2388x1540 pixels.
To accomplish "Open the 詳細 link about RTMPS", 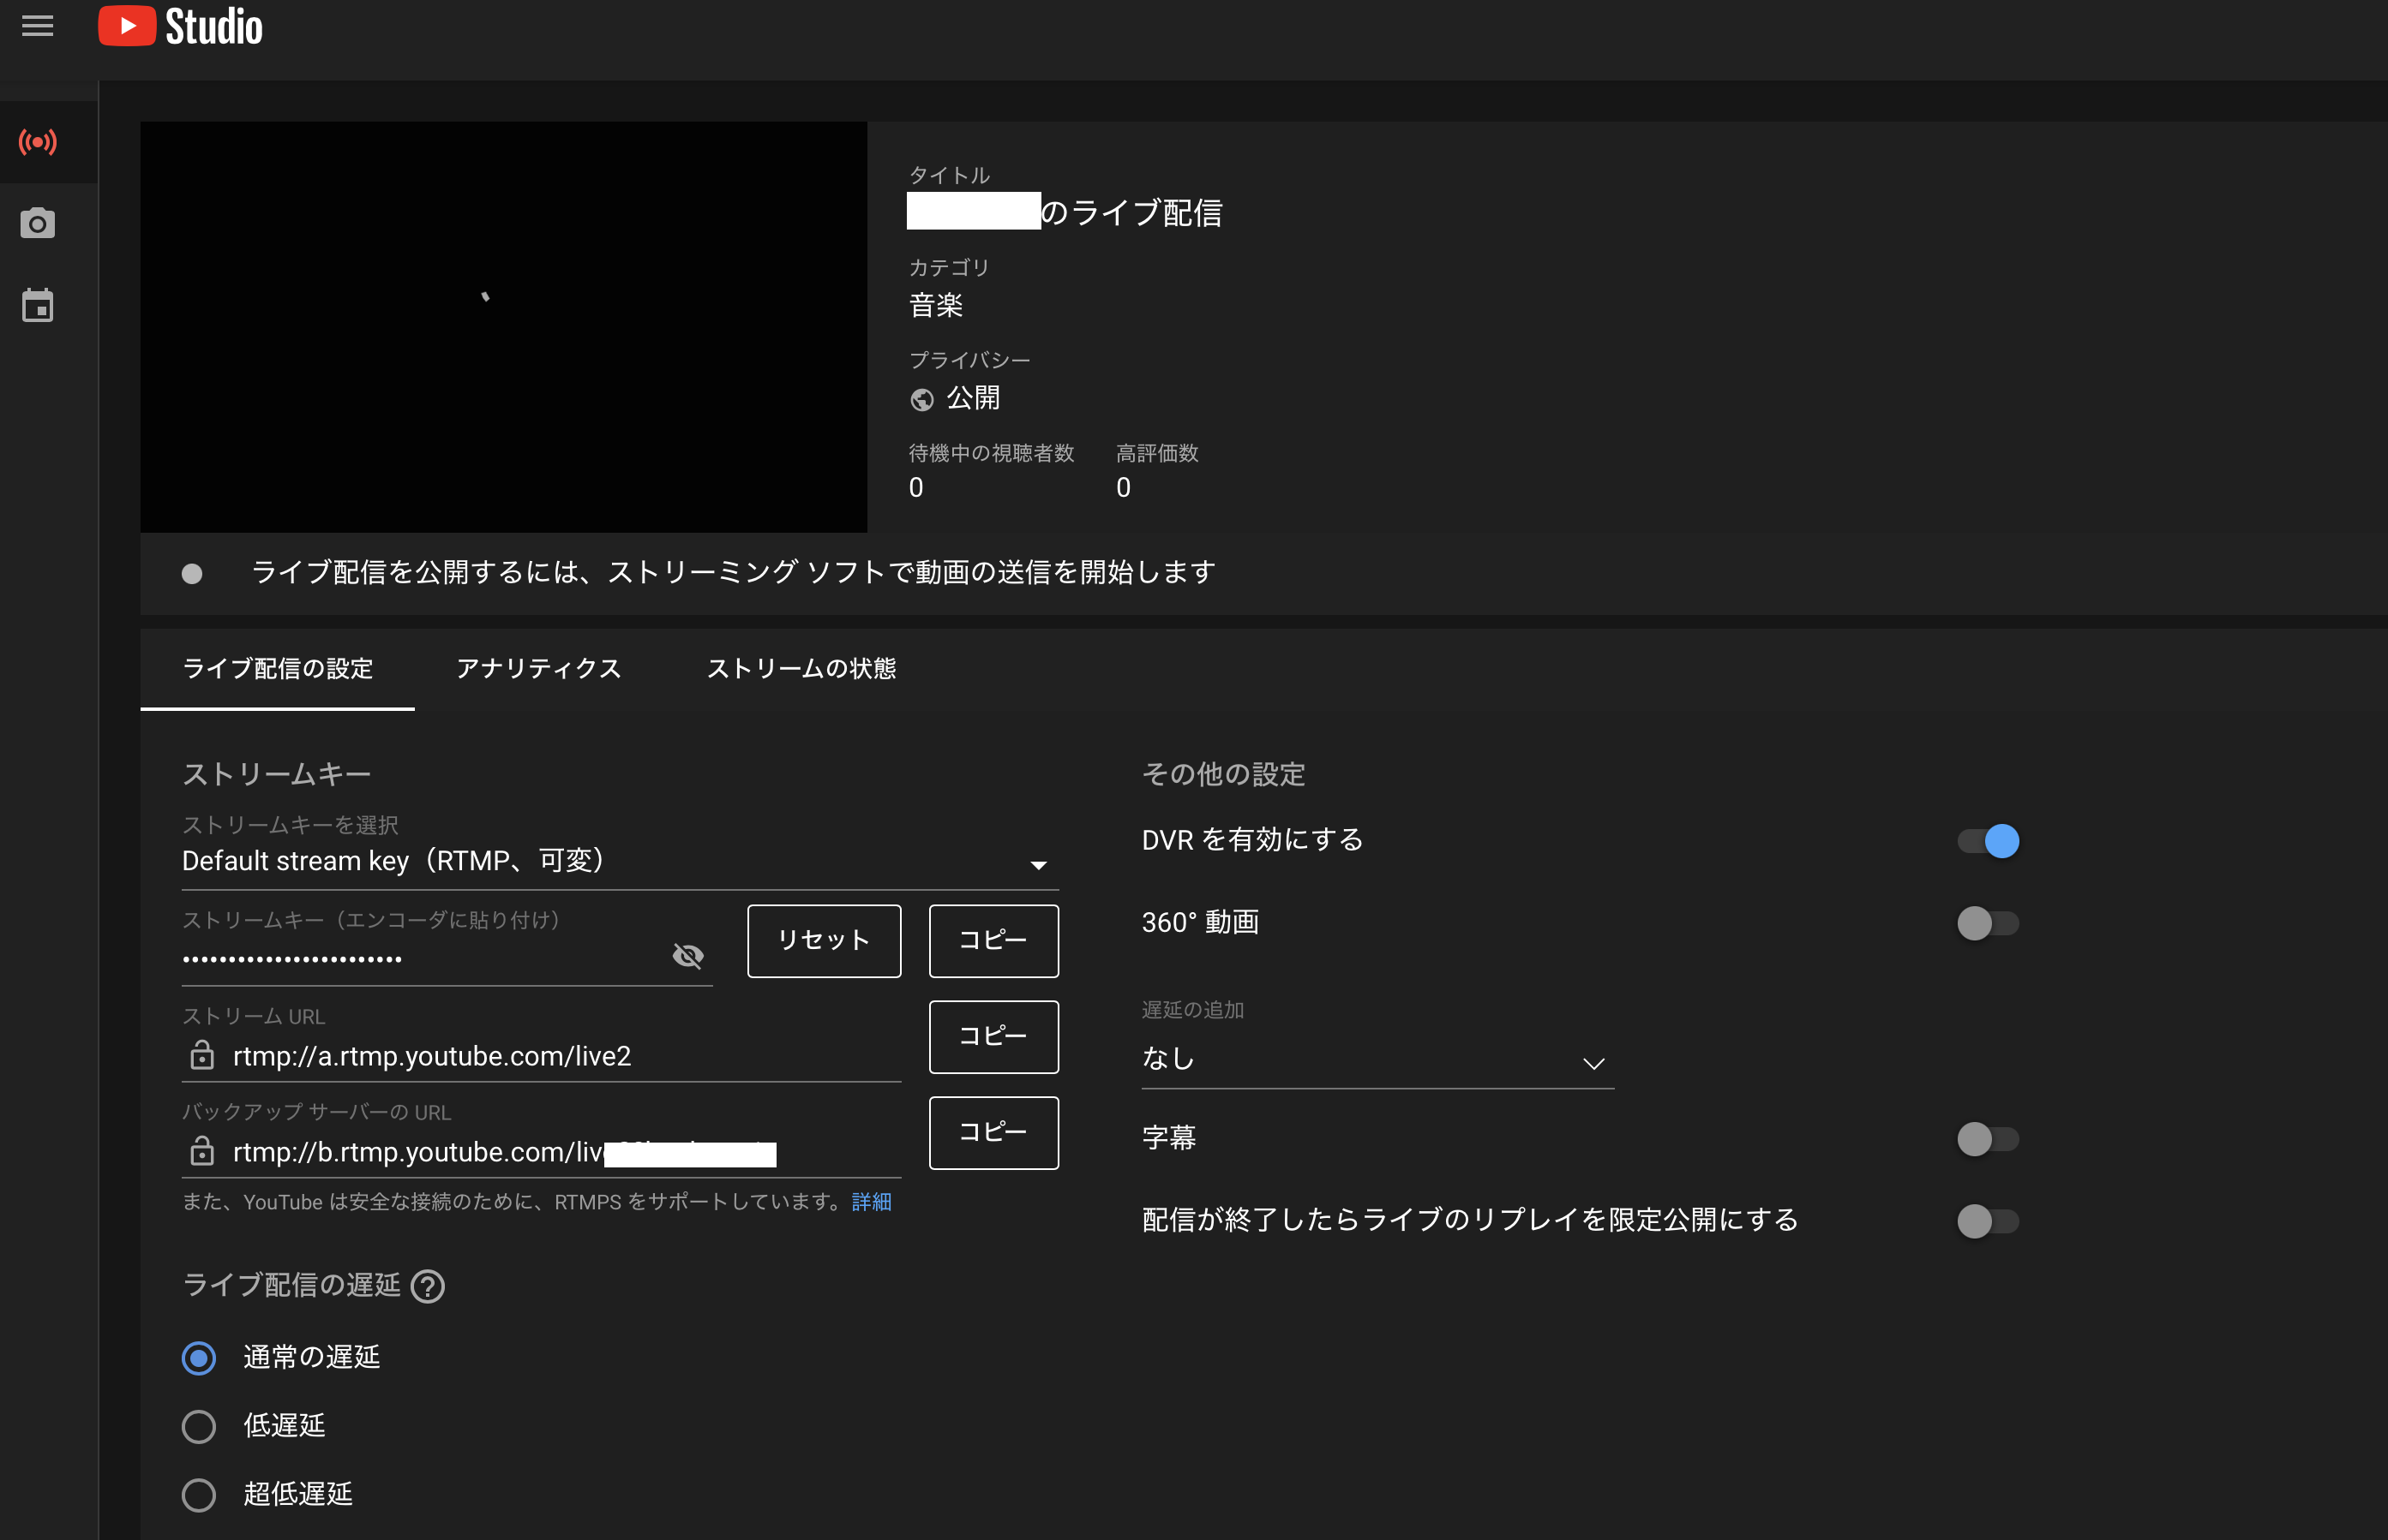I will click(872, 1202).
